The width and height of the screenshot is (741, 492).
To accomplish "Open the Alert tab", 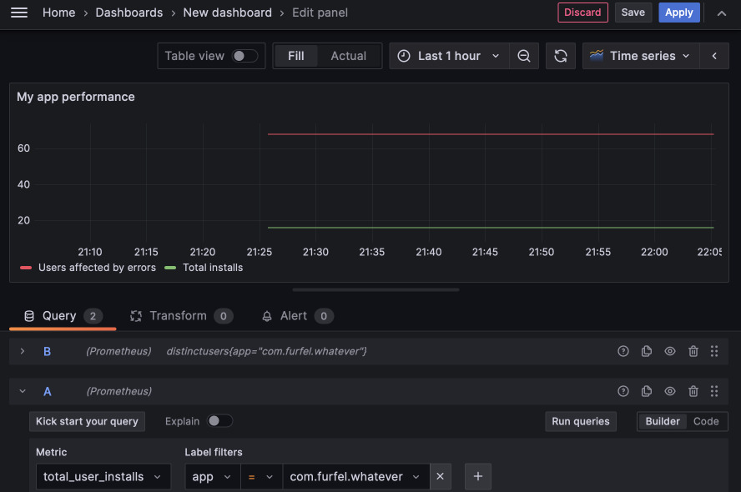I will pyautogui.click(x=296, y=316).
